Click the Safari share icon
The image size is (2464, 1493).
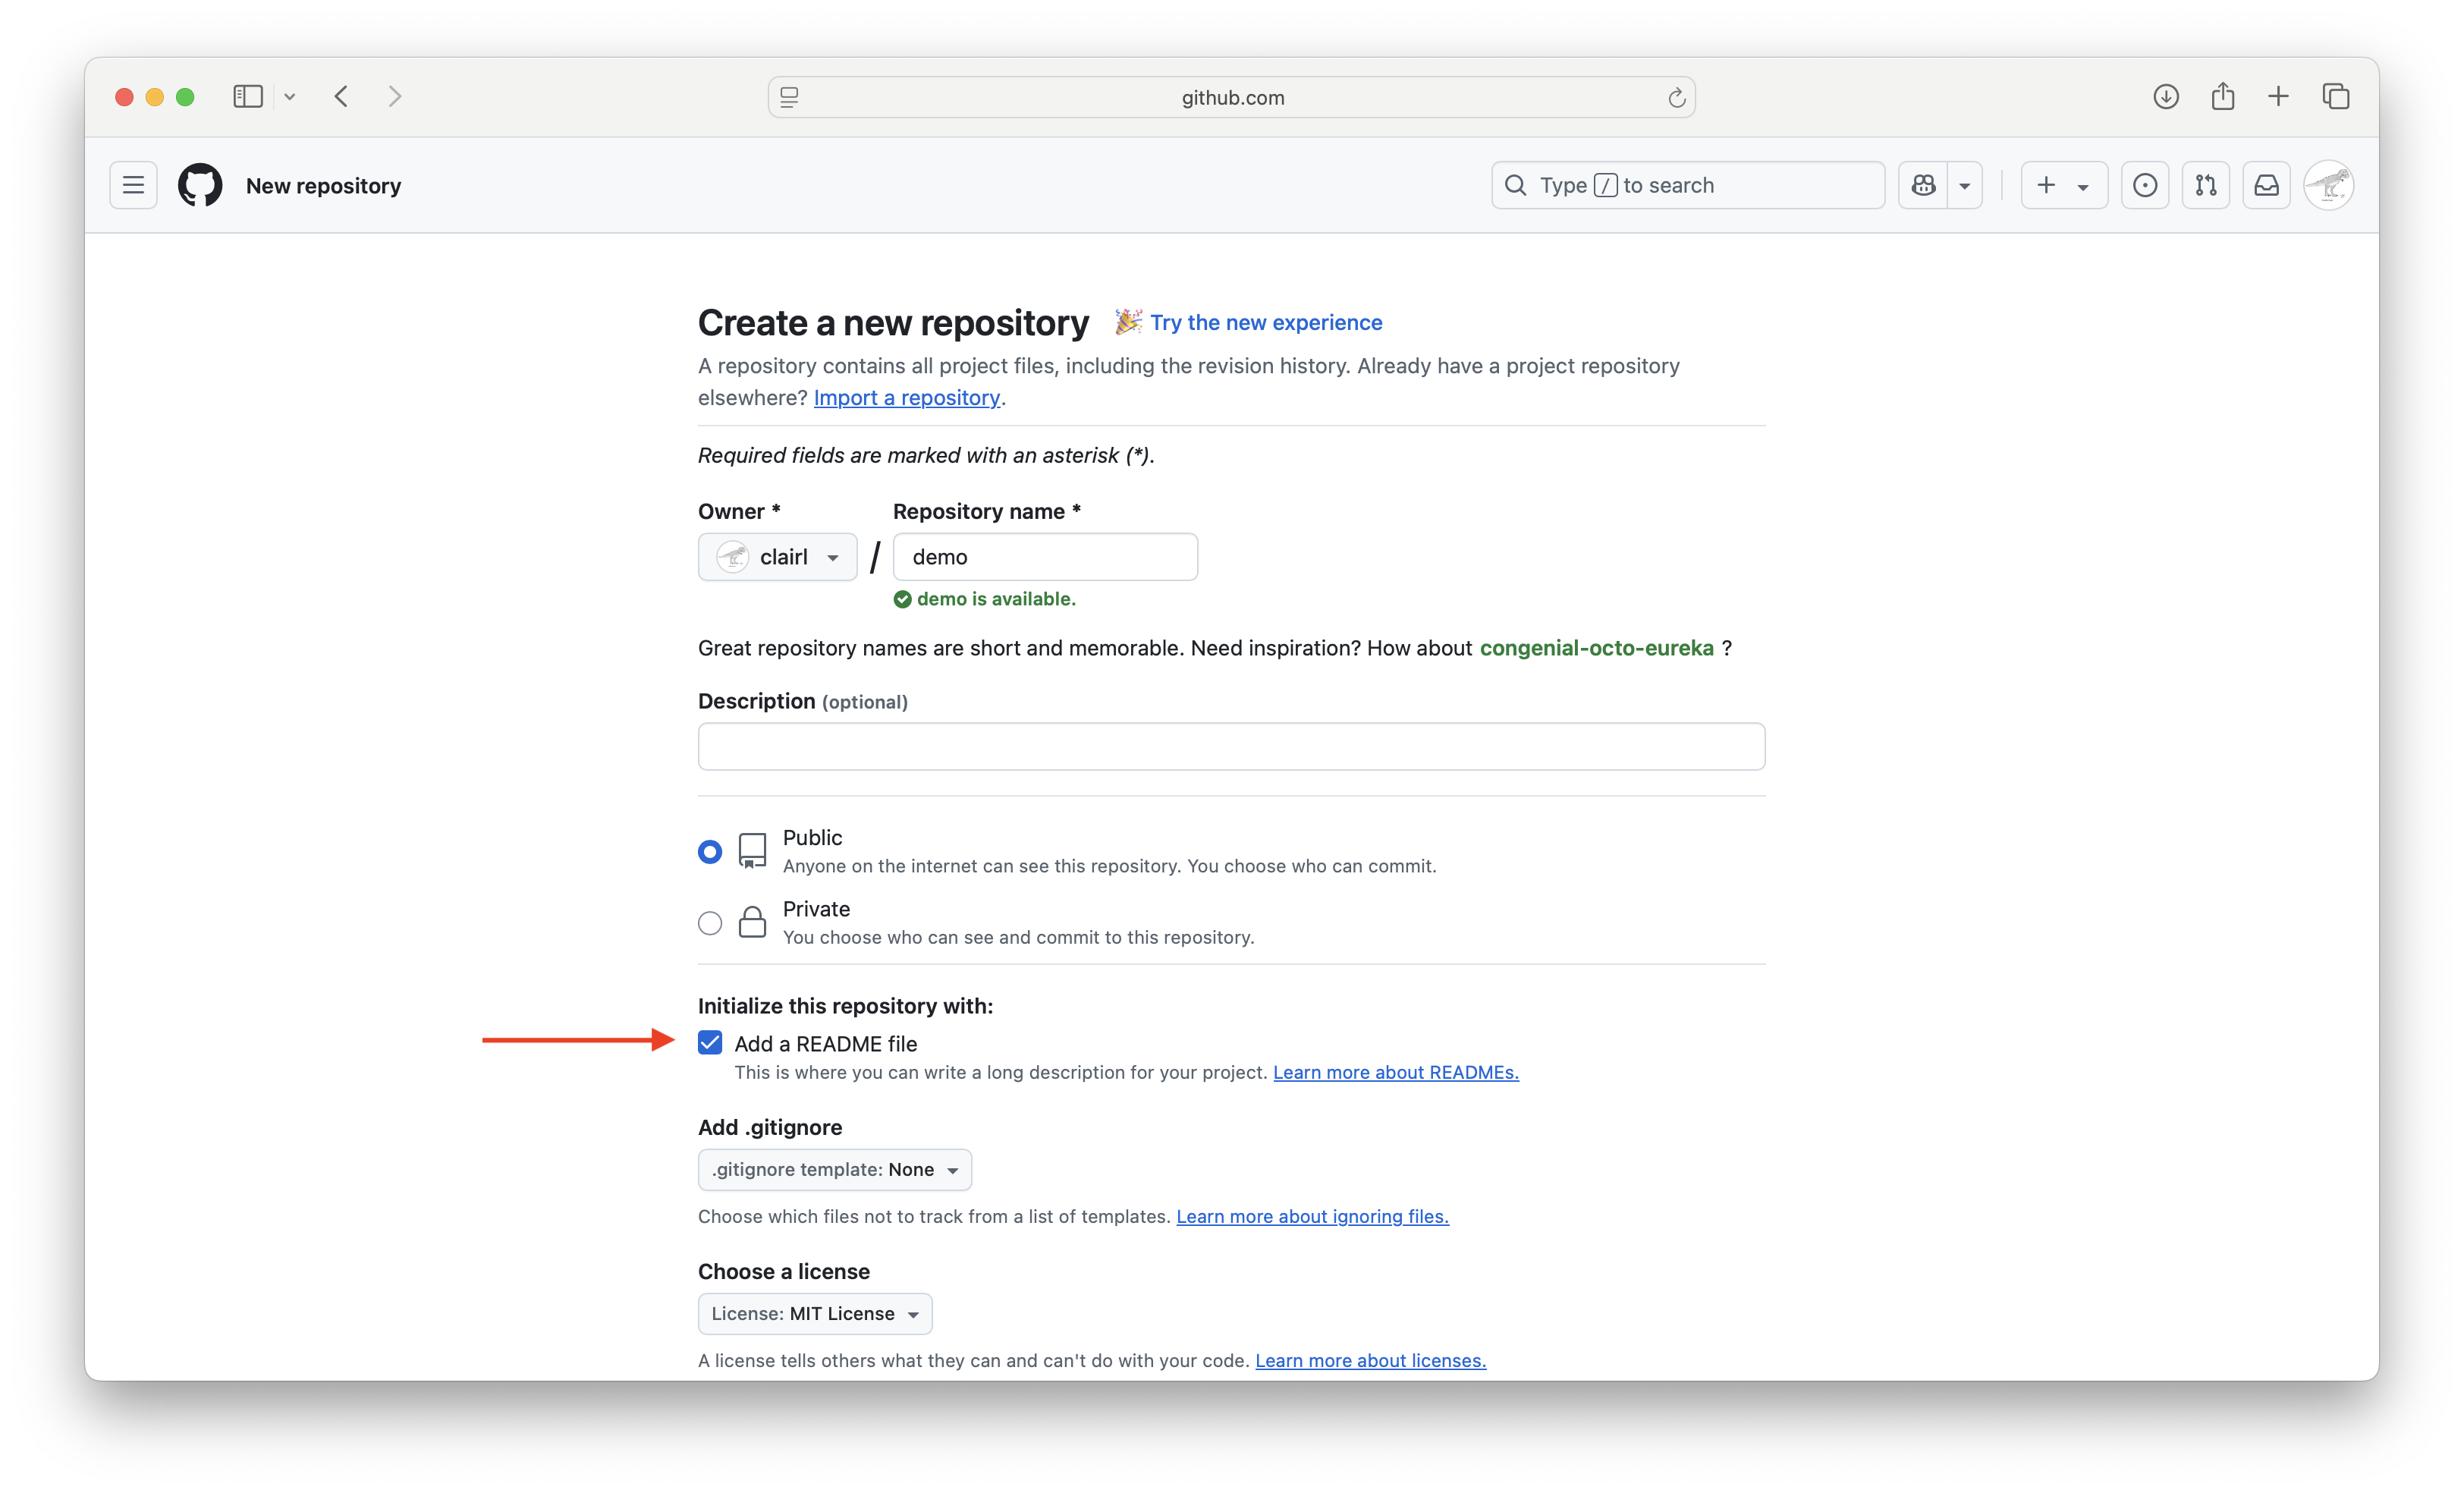(x=2222, y=97)
